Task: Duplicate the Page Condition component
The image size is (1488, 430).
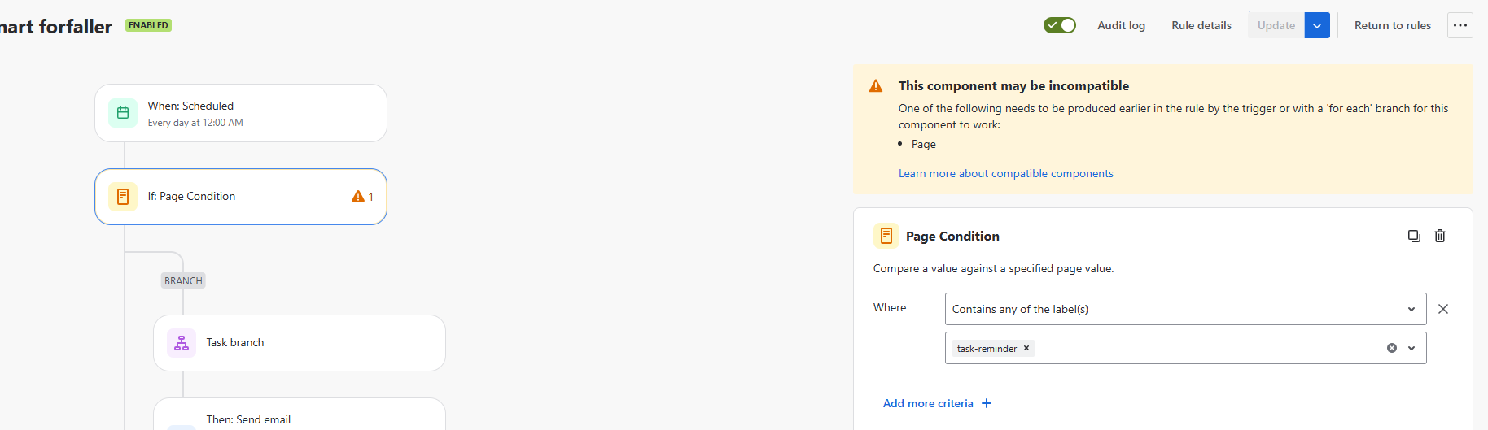Action: [1414, 236]
